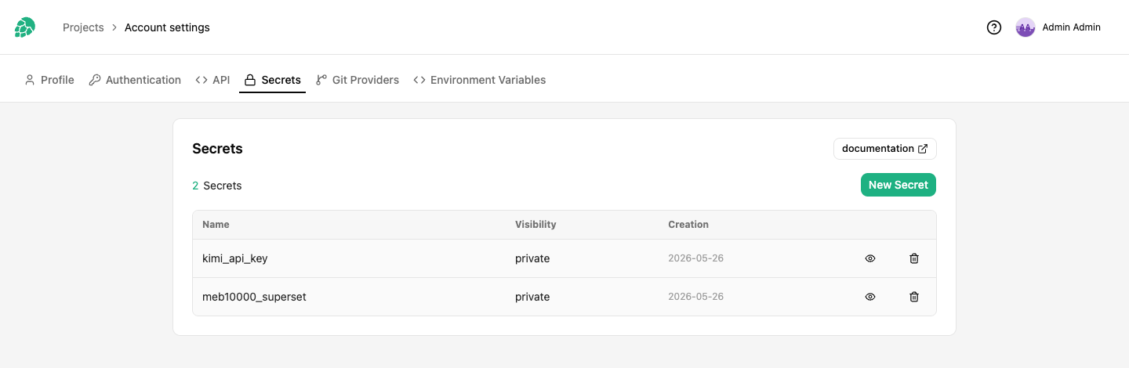Click creation date 2026-05-26 of meb10000_superset
1129x368 pixels.
(x=695, y=297)
